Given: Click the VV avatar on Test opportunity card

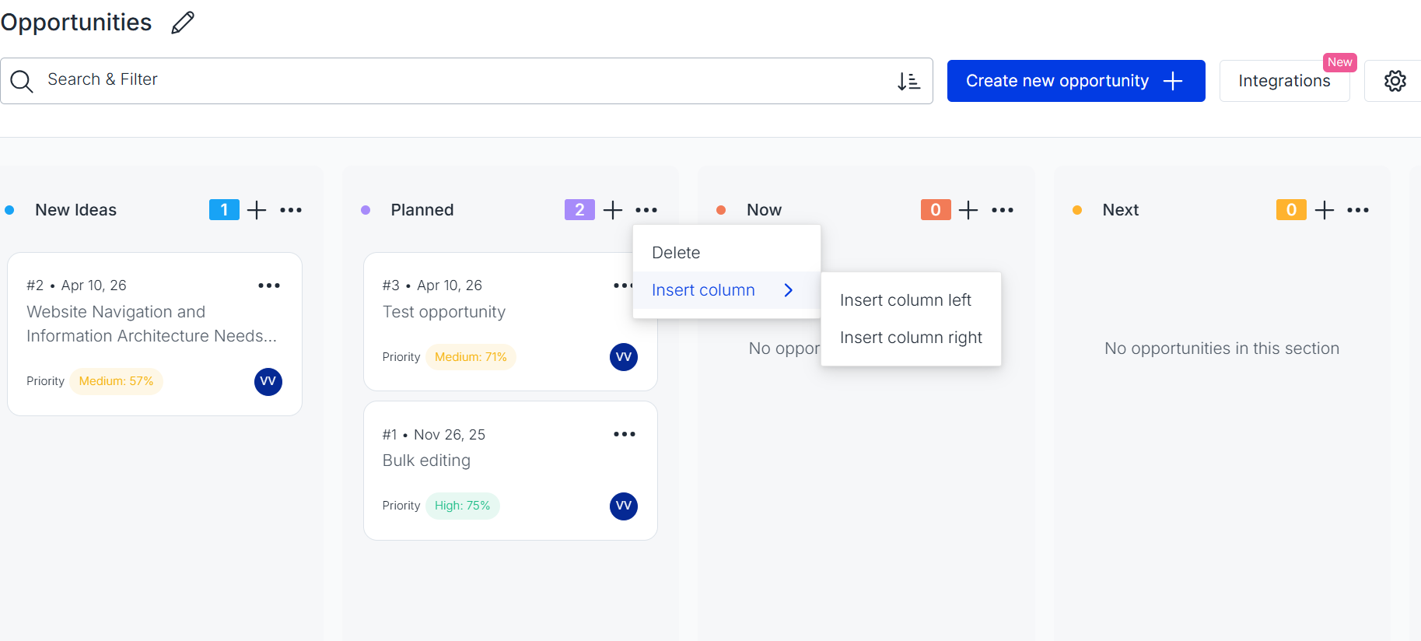Looking at the screenshot, I should click(x=624, y=357).
